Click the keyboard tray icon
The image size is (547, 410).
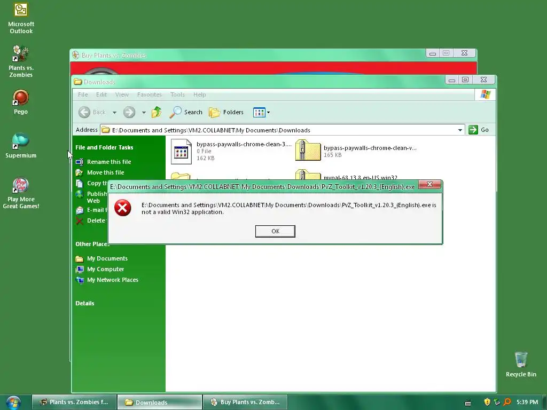468,403
